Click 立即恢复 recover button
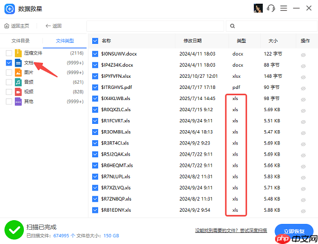 [294, 231]
